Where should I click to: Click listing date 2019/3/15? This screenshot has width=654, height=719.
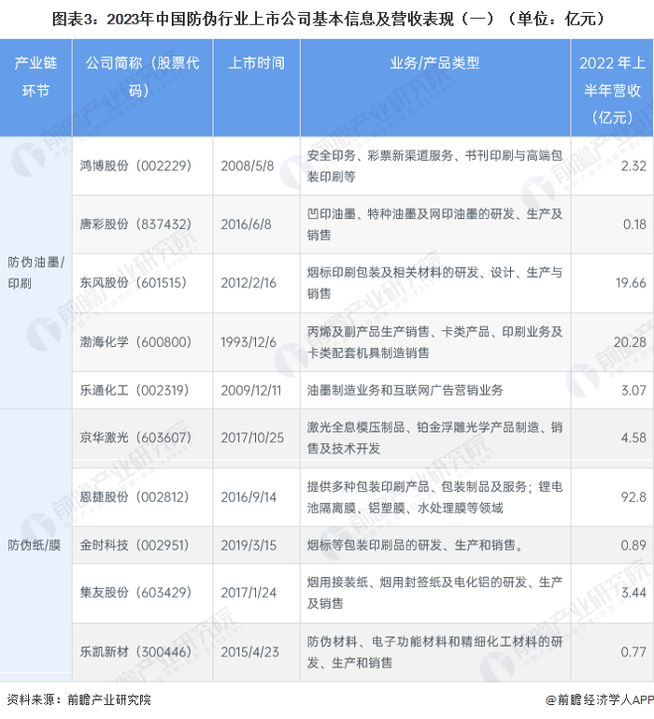(x=249, y=545)
